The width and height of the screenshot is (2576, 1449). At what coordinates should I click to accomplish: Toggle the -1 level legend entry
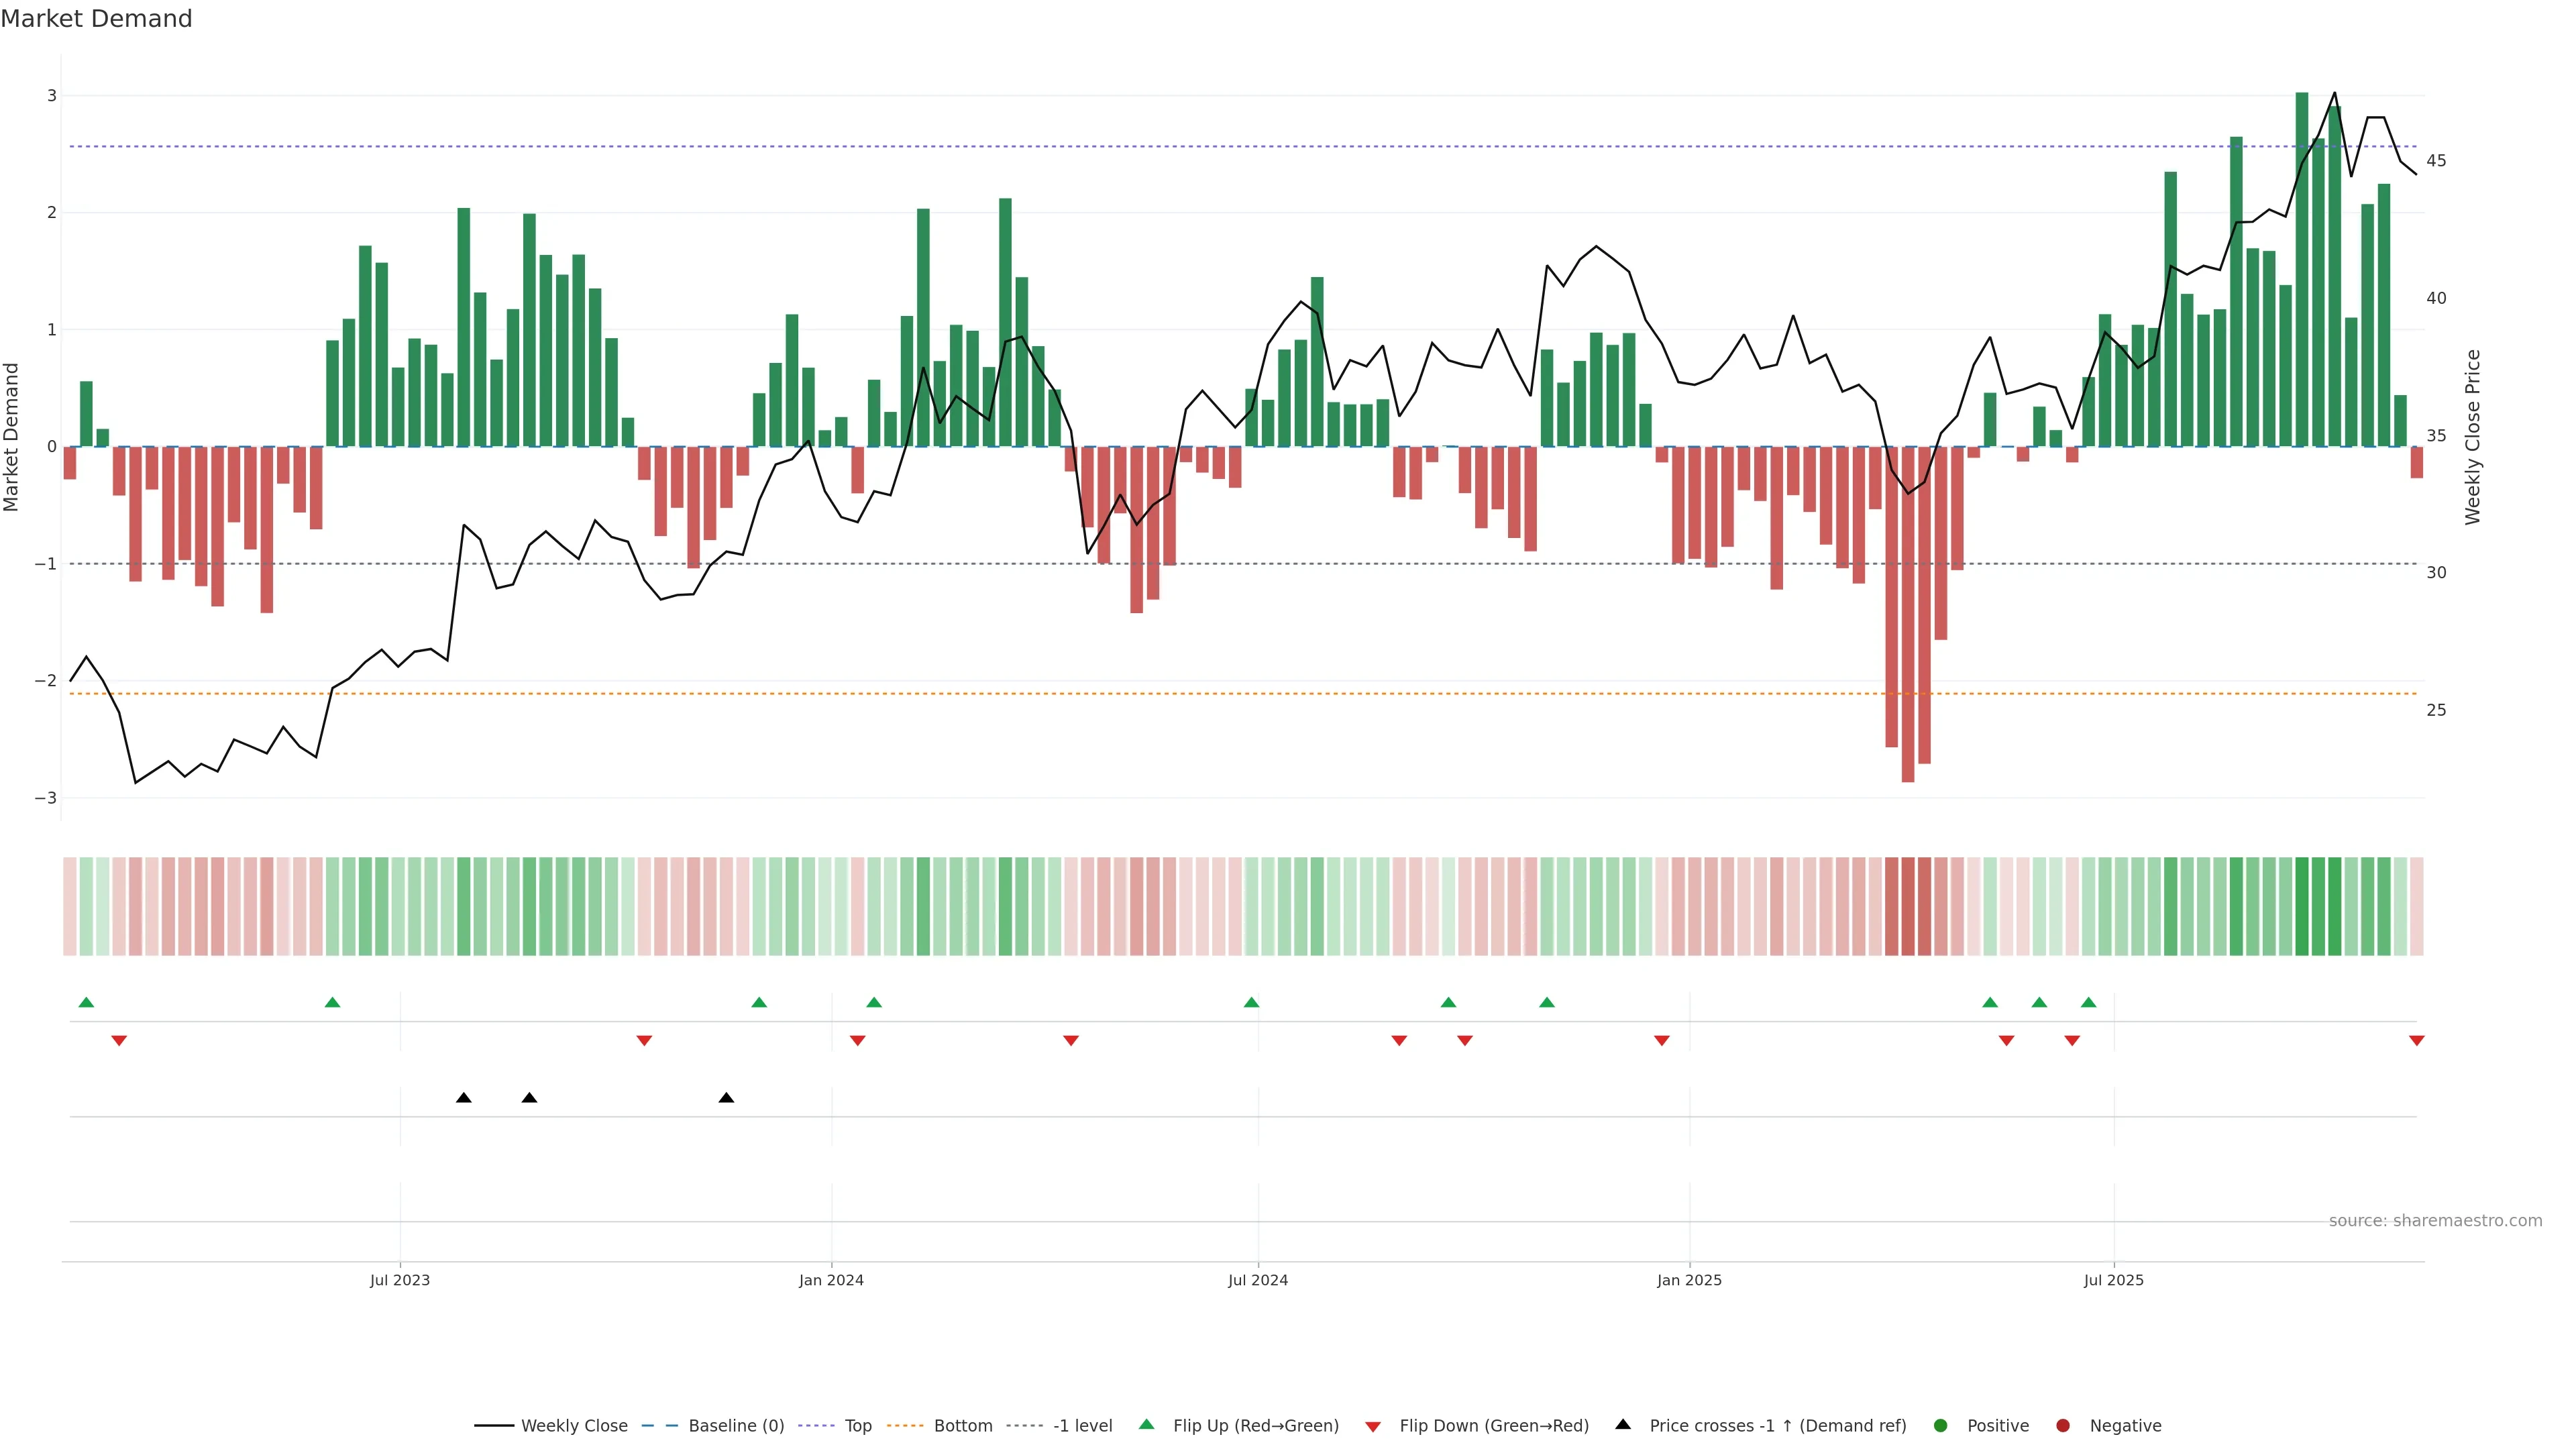1082,1425
